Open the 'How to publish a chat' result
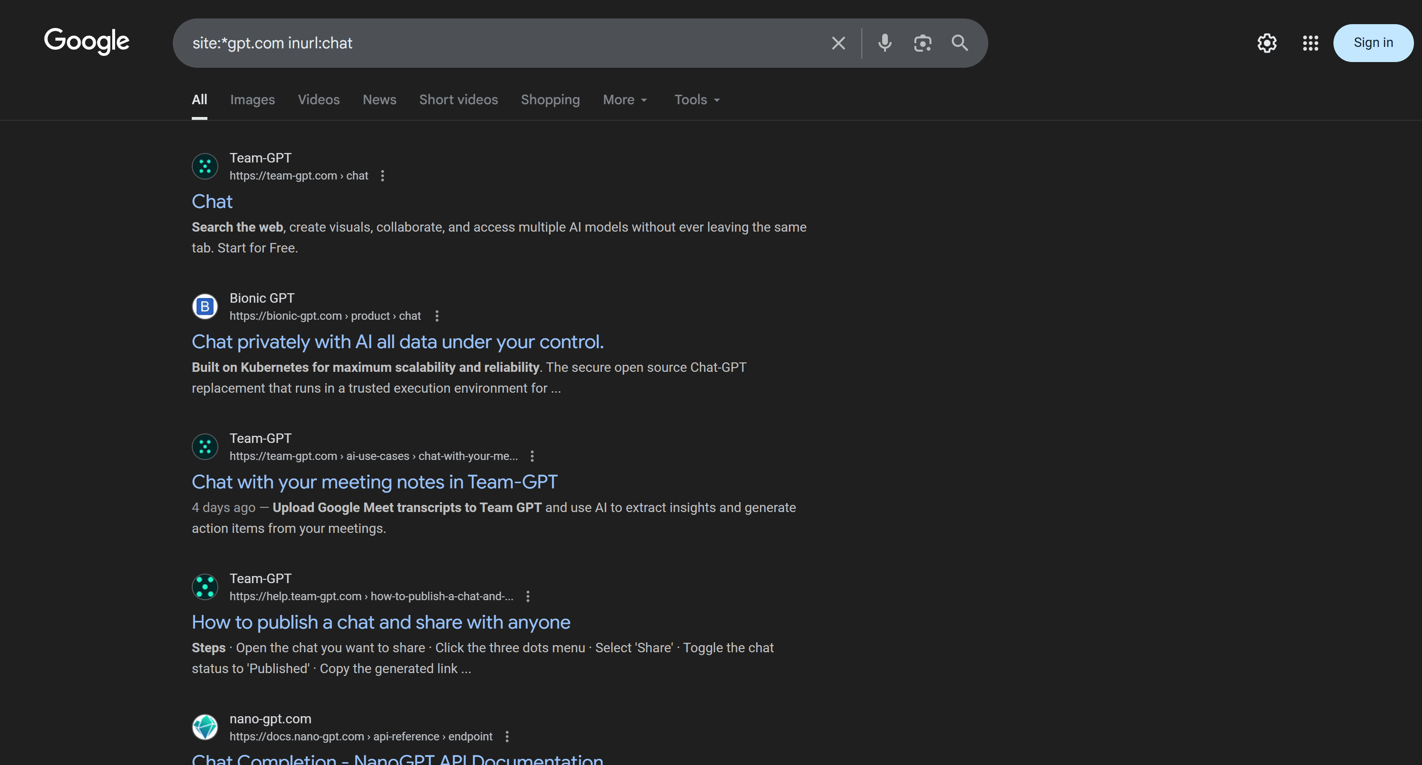The width and height of the screenshot is (1422, 765). point(381,622)
